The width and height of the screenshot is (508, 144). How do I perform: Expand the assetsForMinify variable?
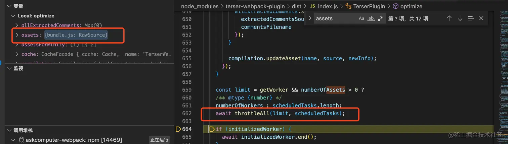tap(17, 45)
